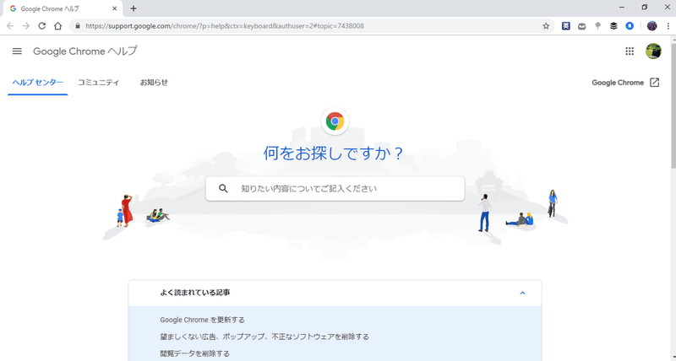Select the Google Chrome ヘルプ browser tab
Viewport: 676px width, 361px height.
click(x=63, y=8)
